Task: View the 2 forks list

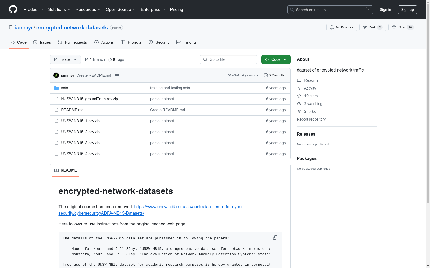Action: click(x=306, y=111)
